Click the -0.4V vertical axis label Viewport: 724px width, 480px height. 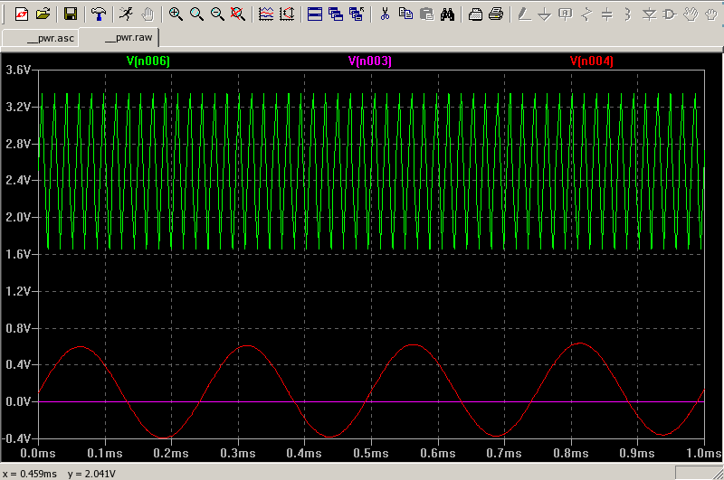click(x=16, y=438)
